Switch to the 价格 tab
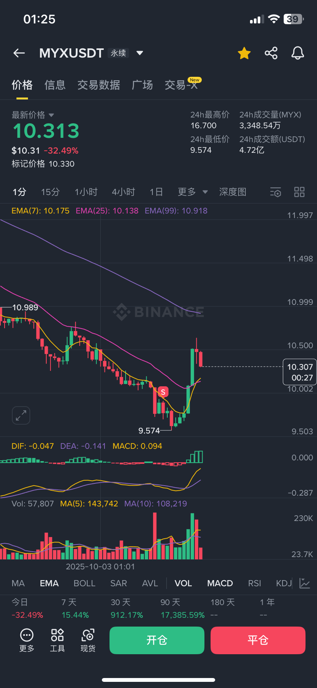This screenshot has height=688, width=317. pos(22,85)
